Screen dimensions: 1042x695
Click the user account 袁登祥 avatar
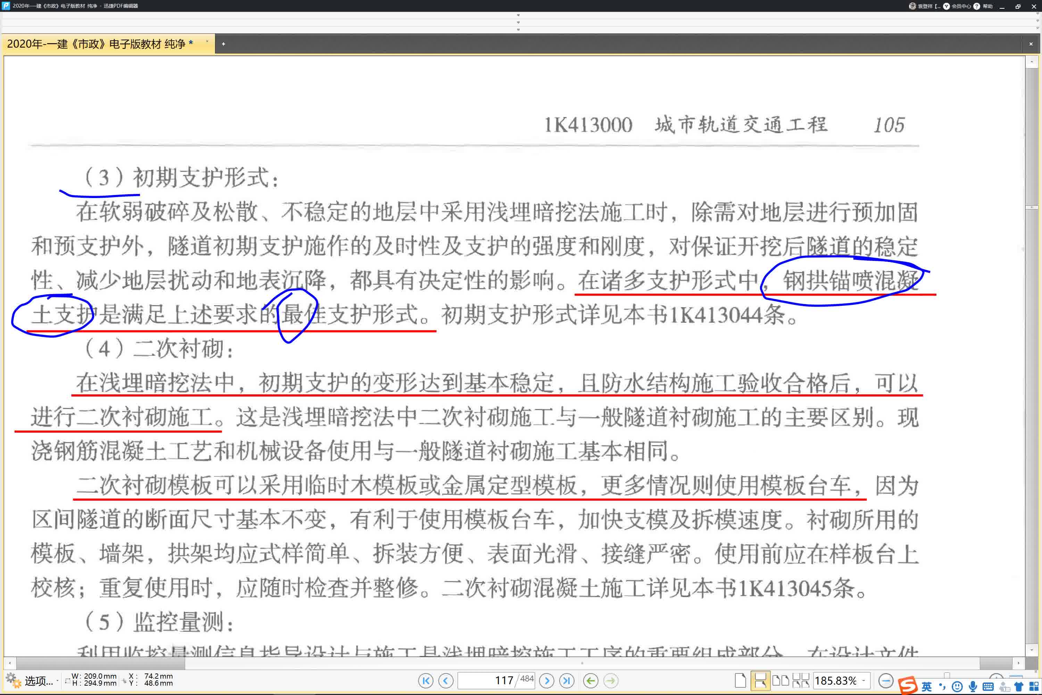click(x=912, y=6)
